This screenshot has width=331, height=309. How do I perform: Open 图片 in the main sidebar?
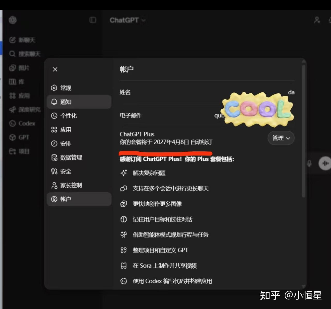pos(19,68)
